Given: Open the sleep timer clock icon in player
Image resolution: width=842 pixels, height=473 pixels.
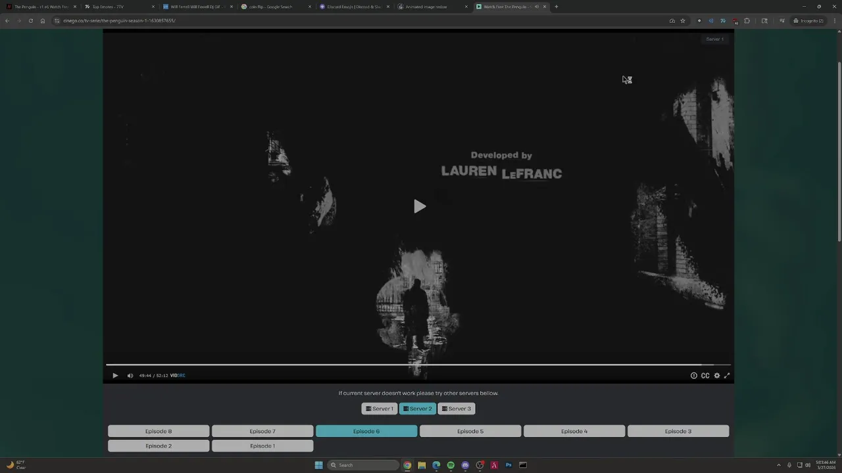Looking at the screenshot, I should (693, 376).
